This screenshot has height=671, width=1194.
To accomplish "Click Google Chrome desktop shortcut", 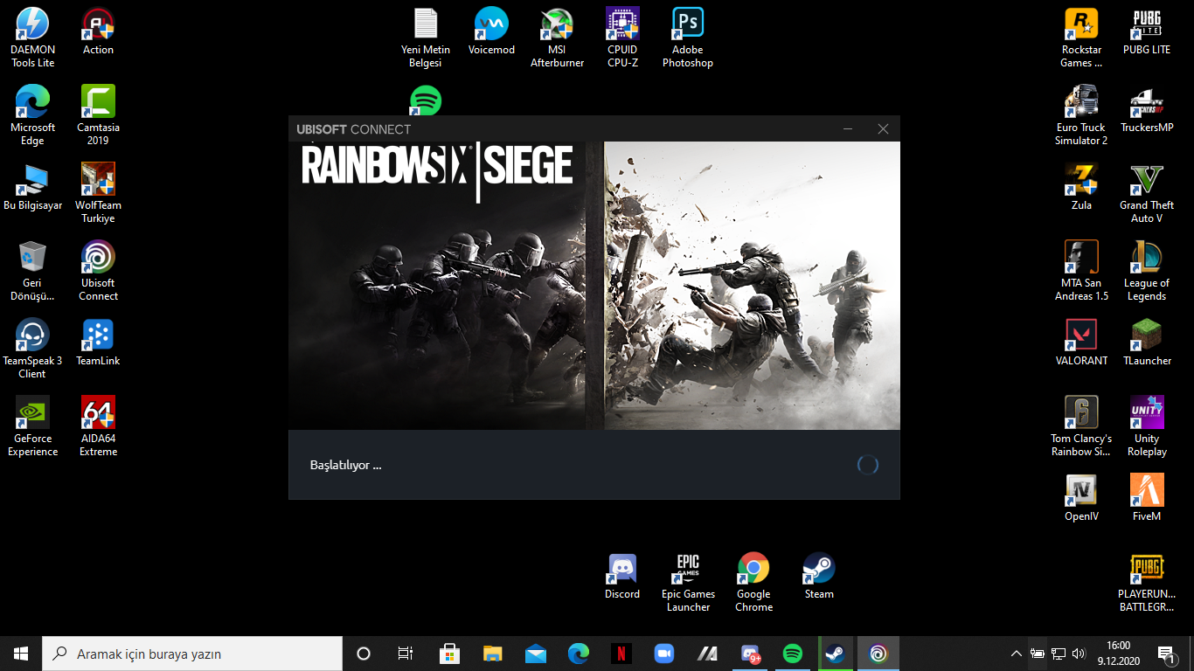I will pyautogui.click(x=753, y=581).
